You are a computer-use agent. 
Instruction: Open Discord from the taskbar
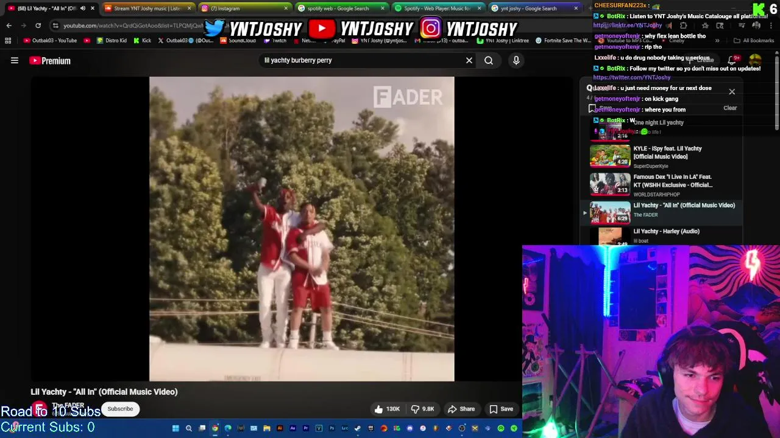click(x=410, y=428)
